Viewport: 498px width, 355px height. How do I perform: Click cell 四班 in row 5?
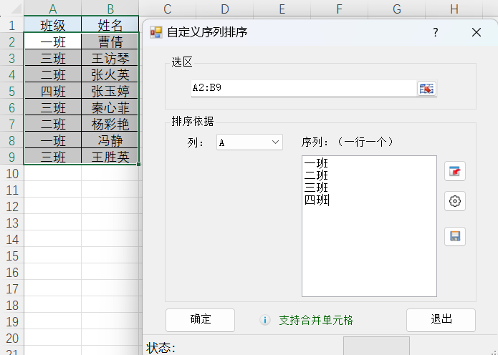53,91
